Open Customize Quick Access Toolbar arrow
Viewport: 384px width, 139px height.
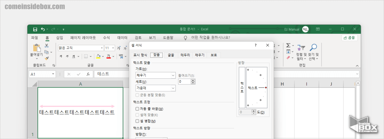pyautogui.click(x=63, y=29)
